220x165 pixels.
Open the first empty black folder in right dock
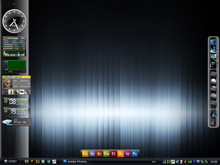213,75
